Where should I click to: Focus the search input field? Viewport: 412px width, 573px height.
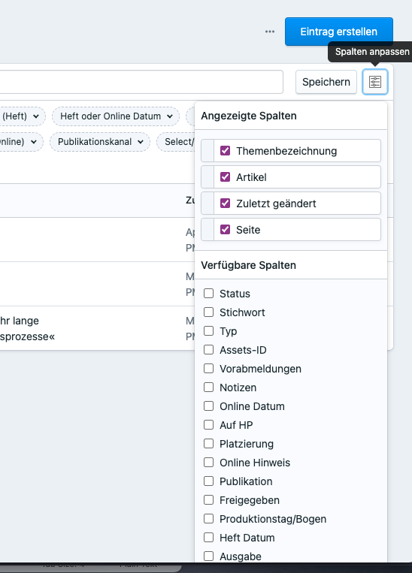tap(141, 82)
